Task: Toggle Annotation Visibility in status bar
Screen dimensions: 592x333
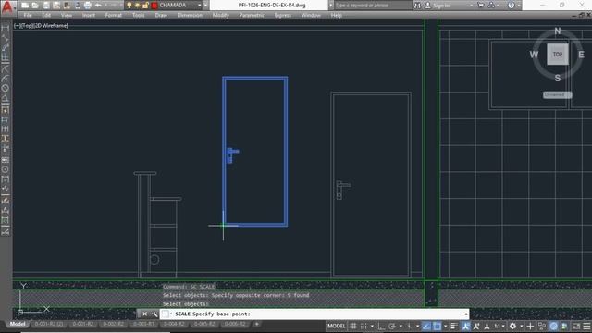Action: [x=466, y=326]
